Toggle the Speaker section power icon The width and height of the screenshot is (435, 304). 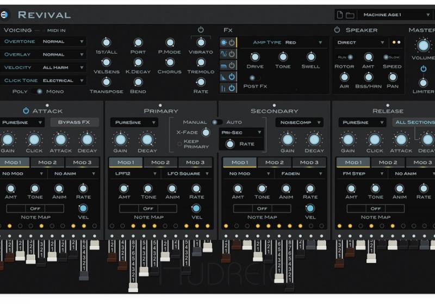(337, 30)
